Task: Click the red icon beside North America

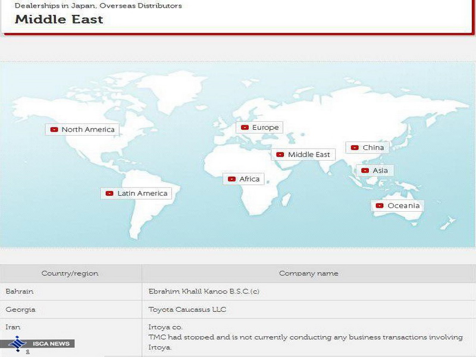Action: tap(54, 130)
